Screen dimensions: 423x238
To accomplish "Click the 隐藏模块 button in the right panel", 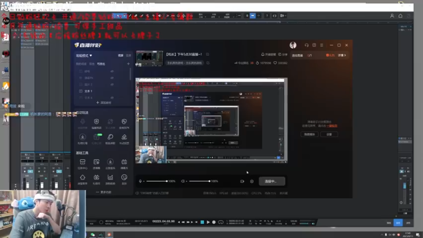I will click(309, 134).
